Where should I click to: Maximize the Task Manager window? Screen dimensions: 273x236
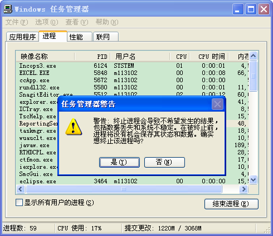click(251, 9)
